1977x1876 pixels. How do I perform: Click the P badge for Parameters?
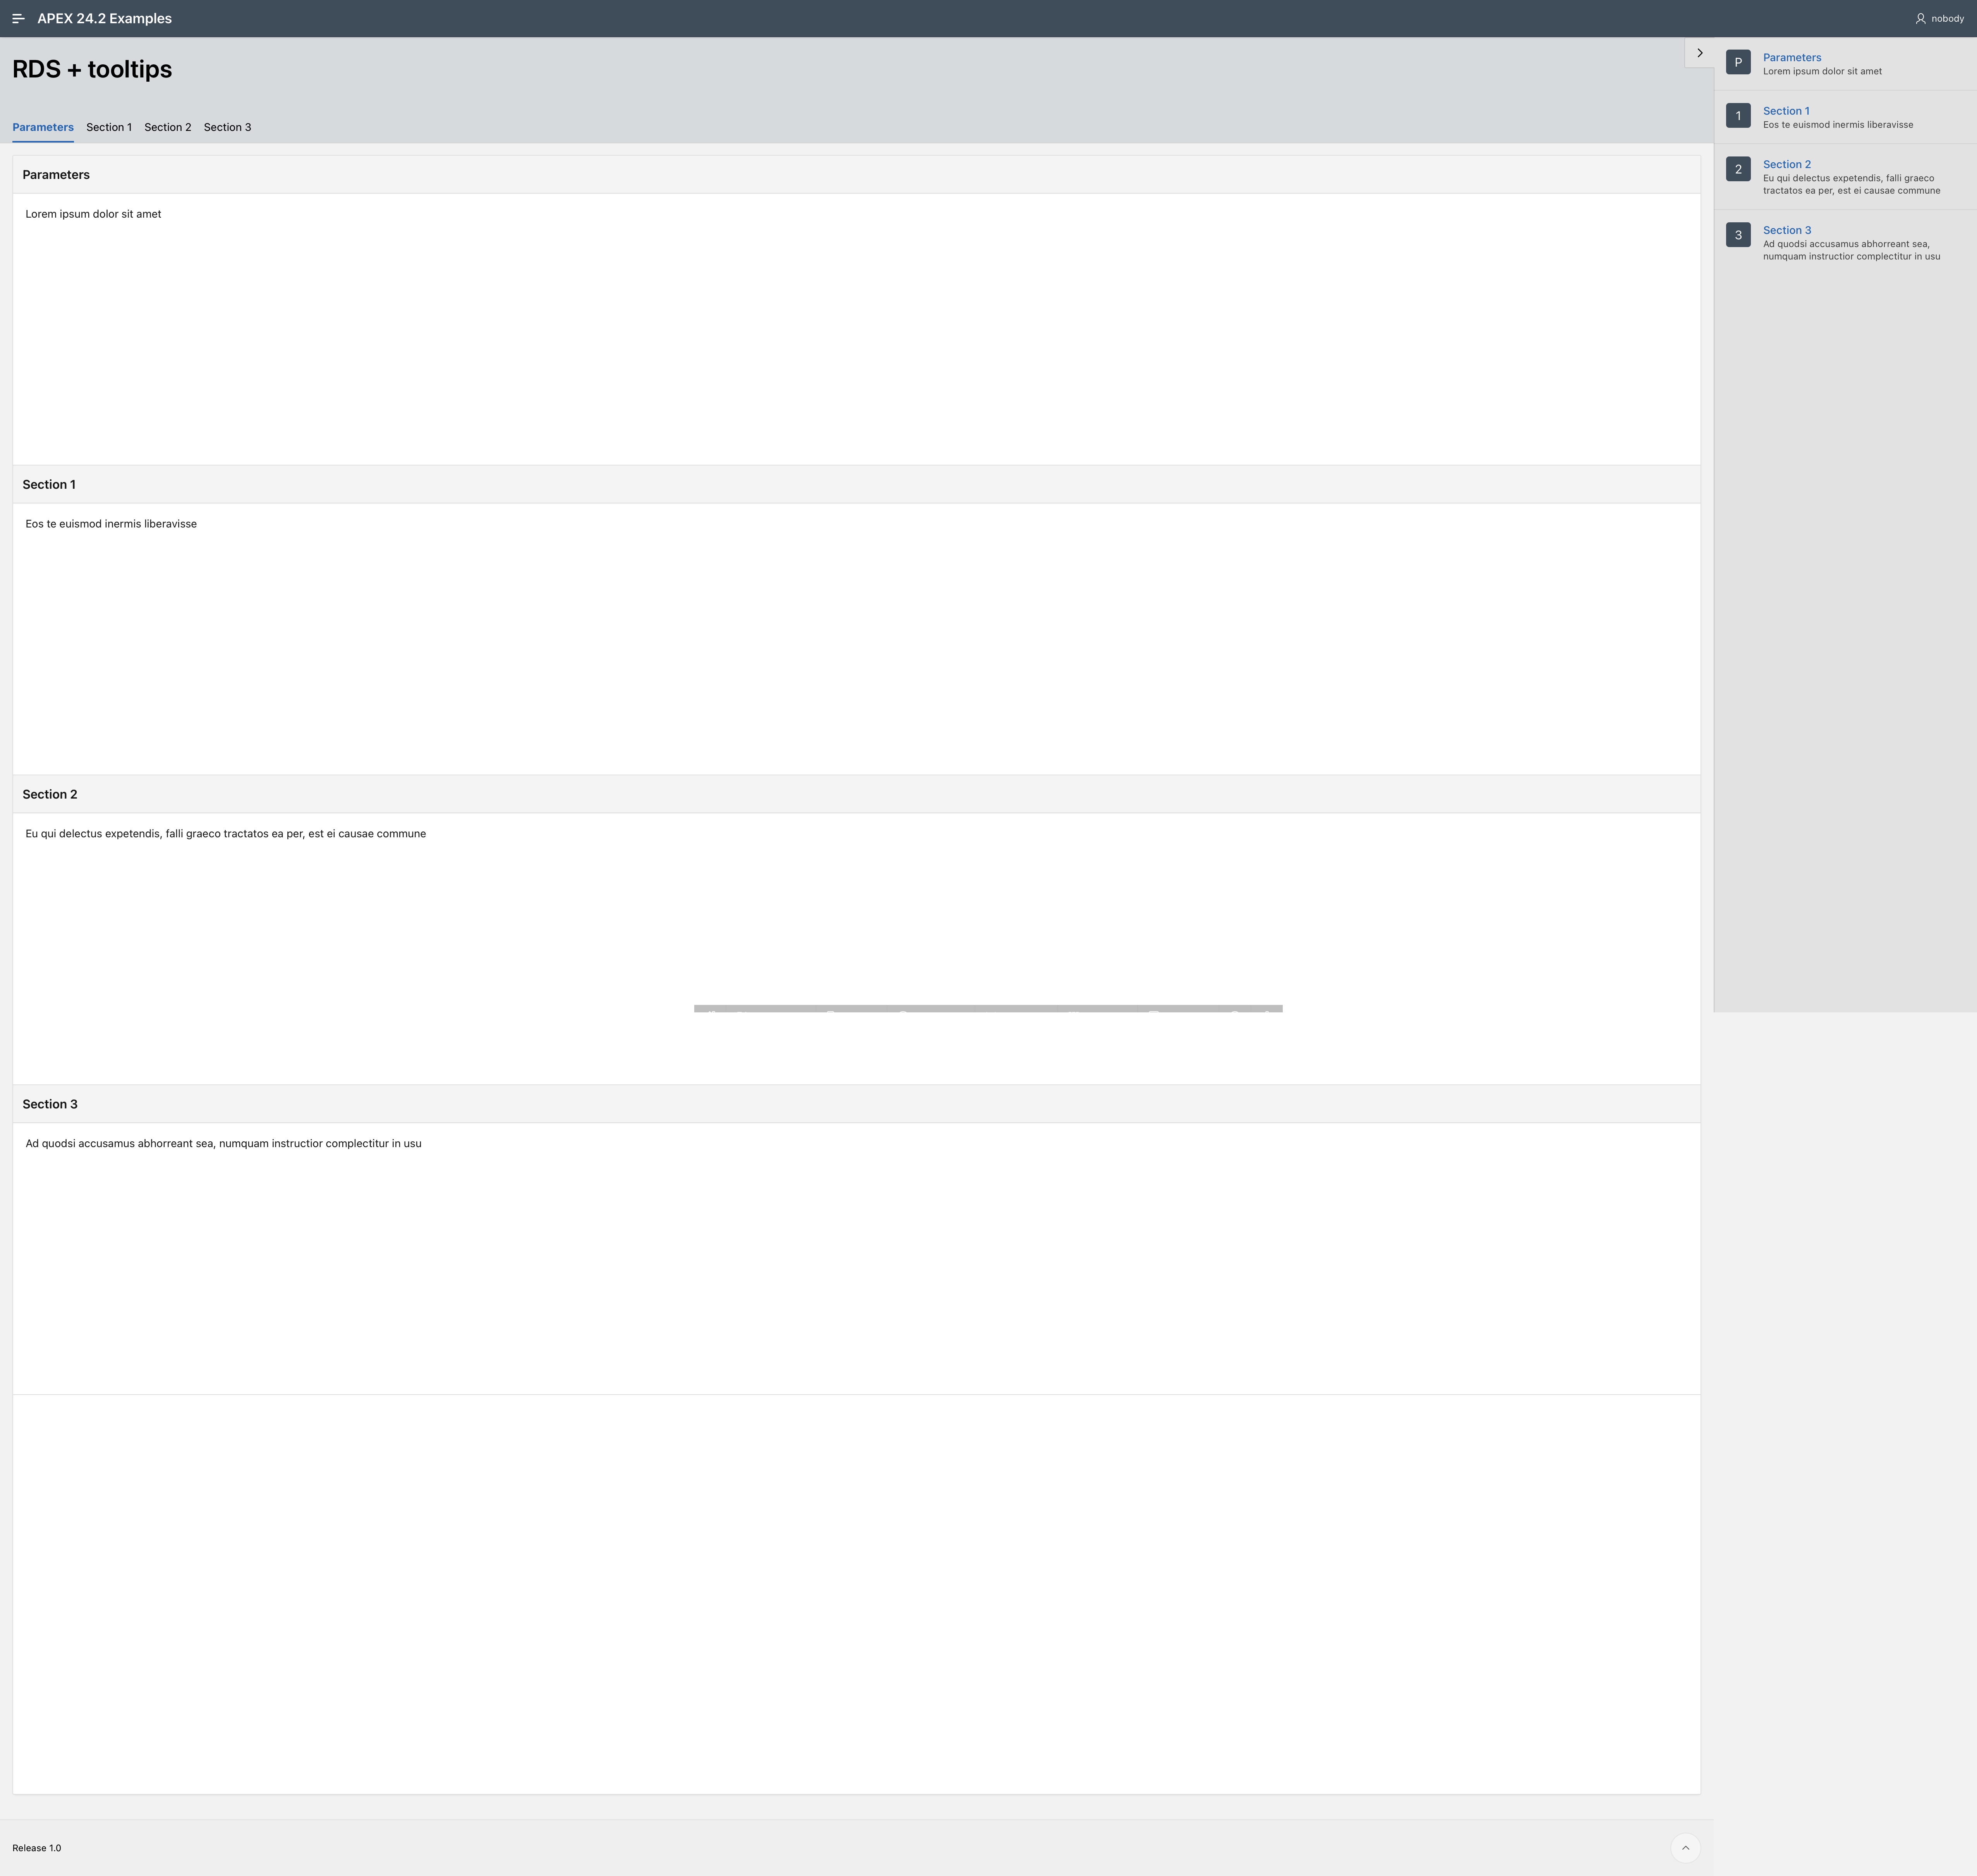click(1738, 62)
